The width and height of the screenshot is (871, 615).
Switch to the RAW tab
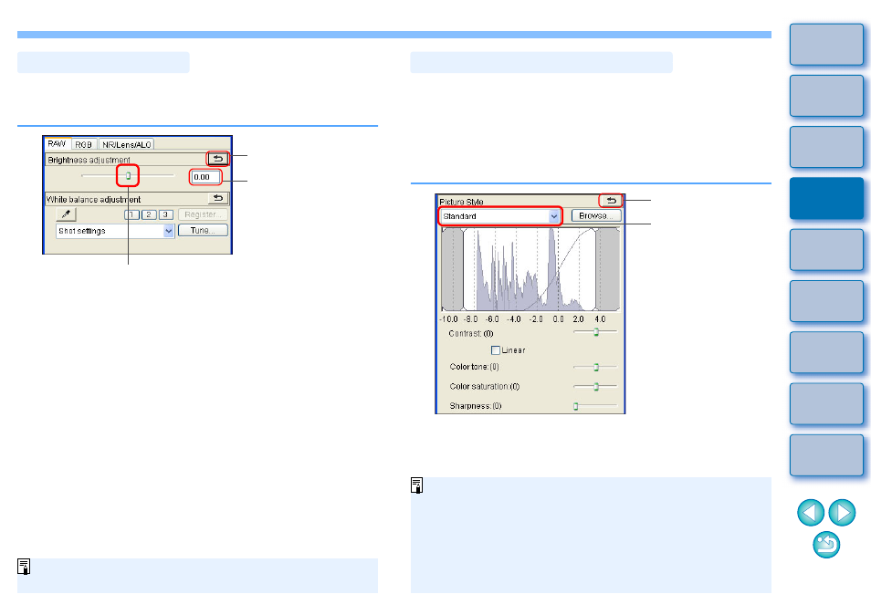click(57, 144)
